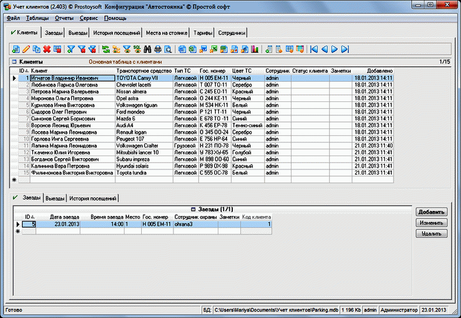Open print preview magnifier icon

(168, 49)
